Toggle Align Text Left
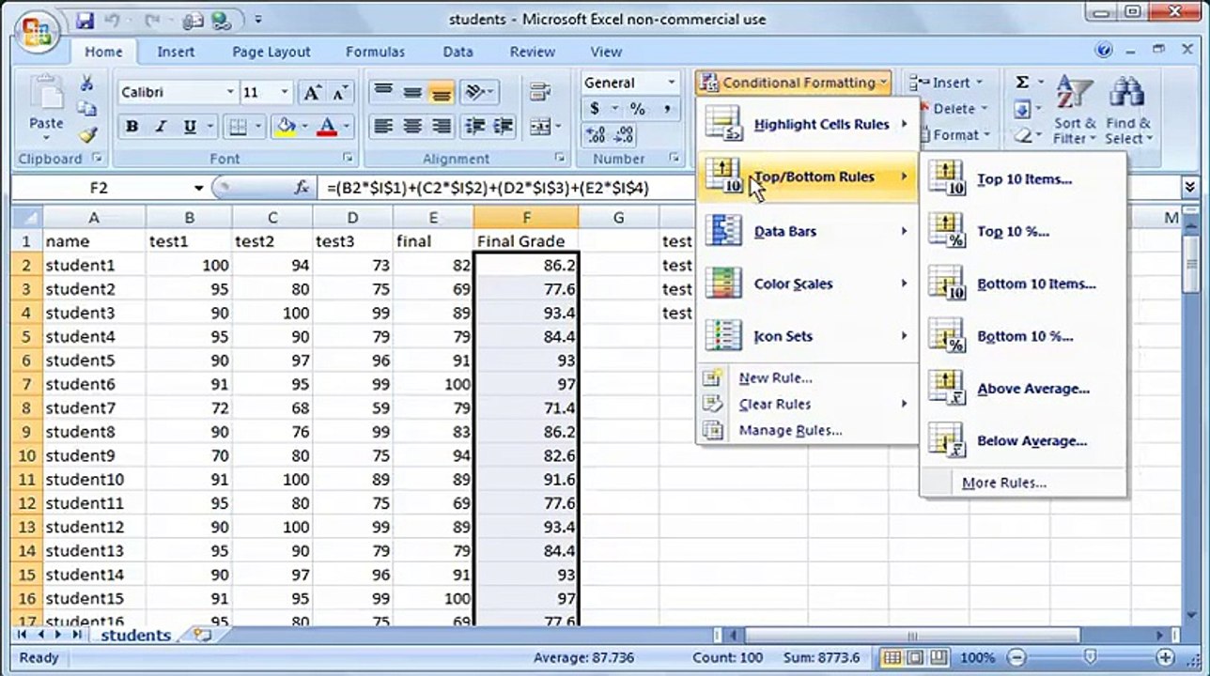 [x=382, y=126]
